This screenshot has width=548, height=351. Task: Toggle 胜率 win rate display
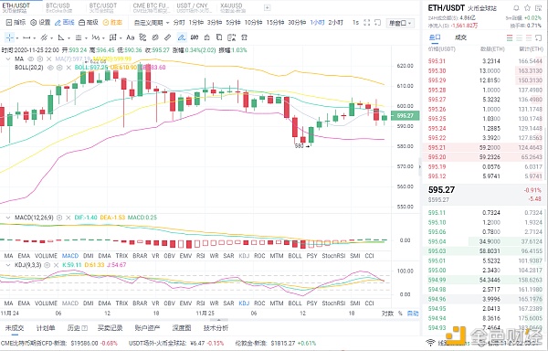(112, 22)
